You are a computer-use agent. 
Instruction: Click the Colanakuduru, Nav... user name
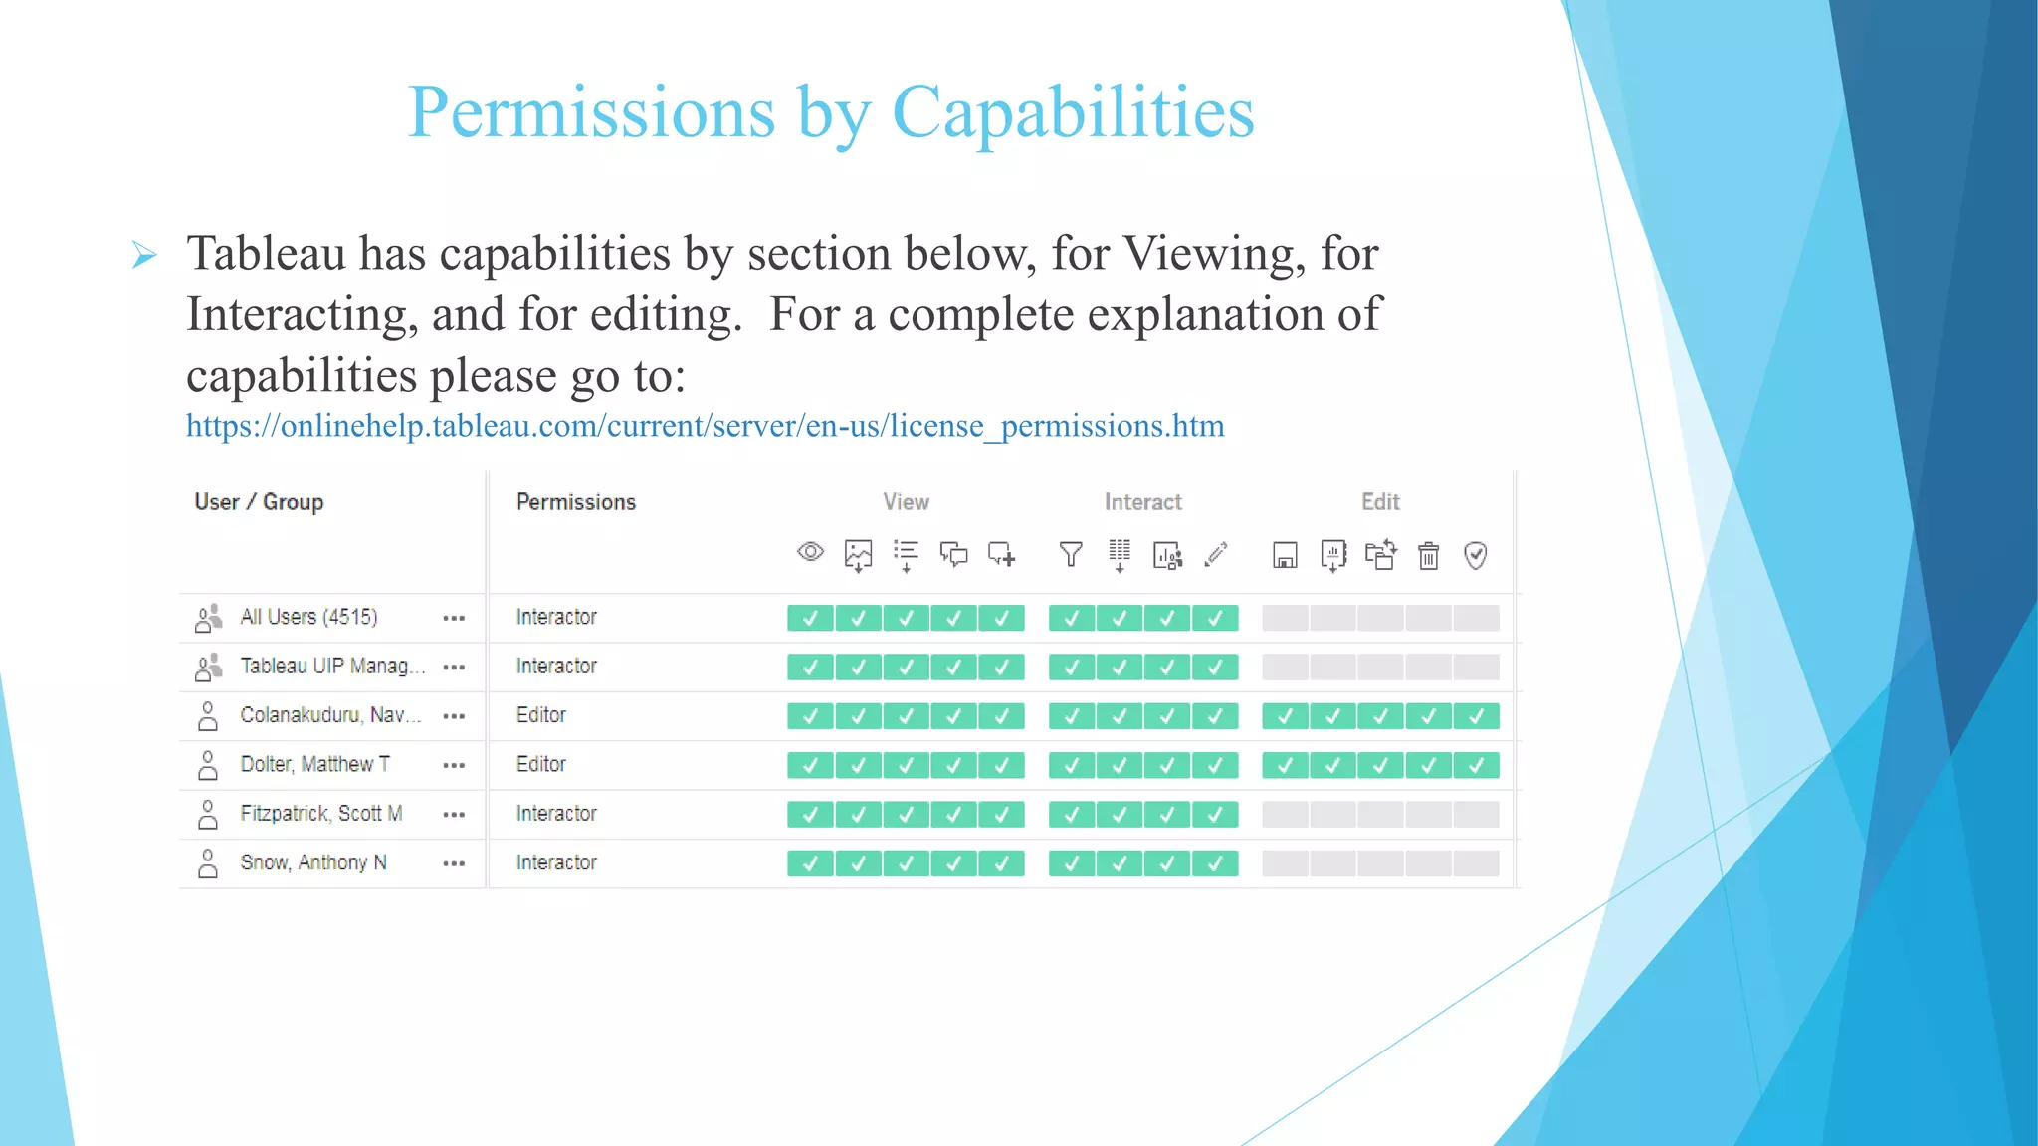tap(330, 715)
